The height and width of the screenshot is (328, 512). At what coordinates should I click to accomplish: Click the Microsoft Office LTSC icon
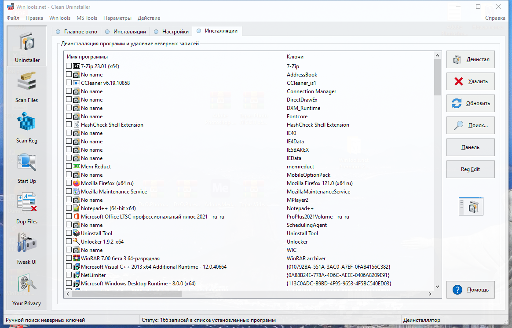click(x=77, y=217)
